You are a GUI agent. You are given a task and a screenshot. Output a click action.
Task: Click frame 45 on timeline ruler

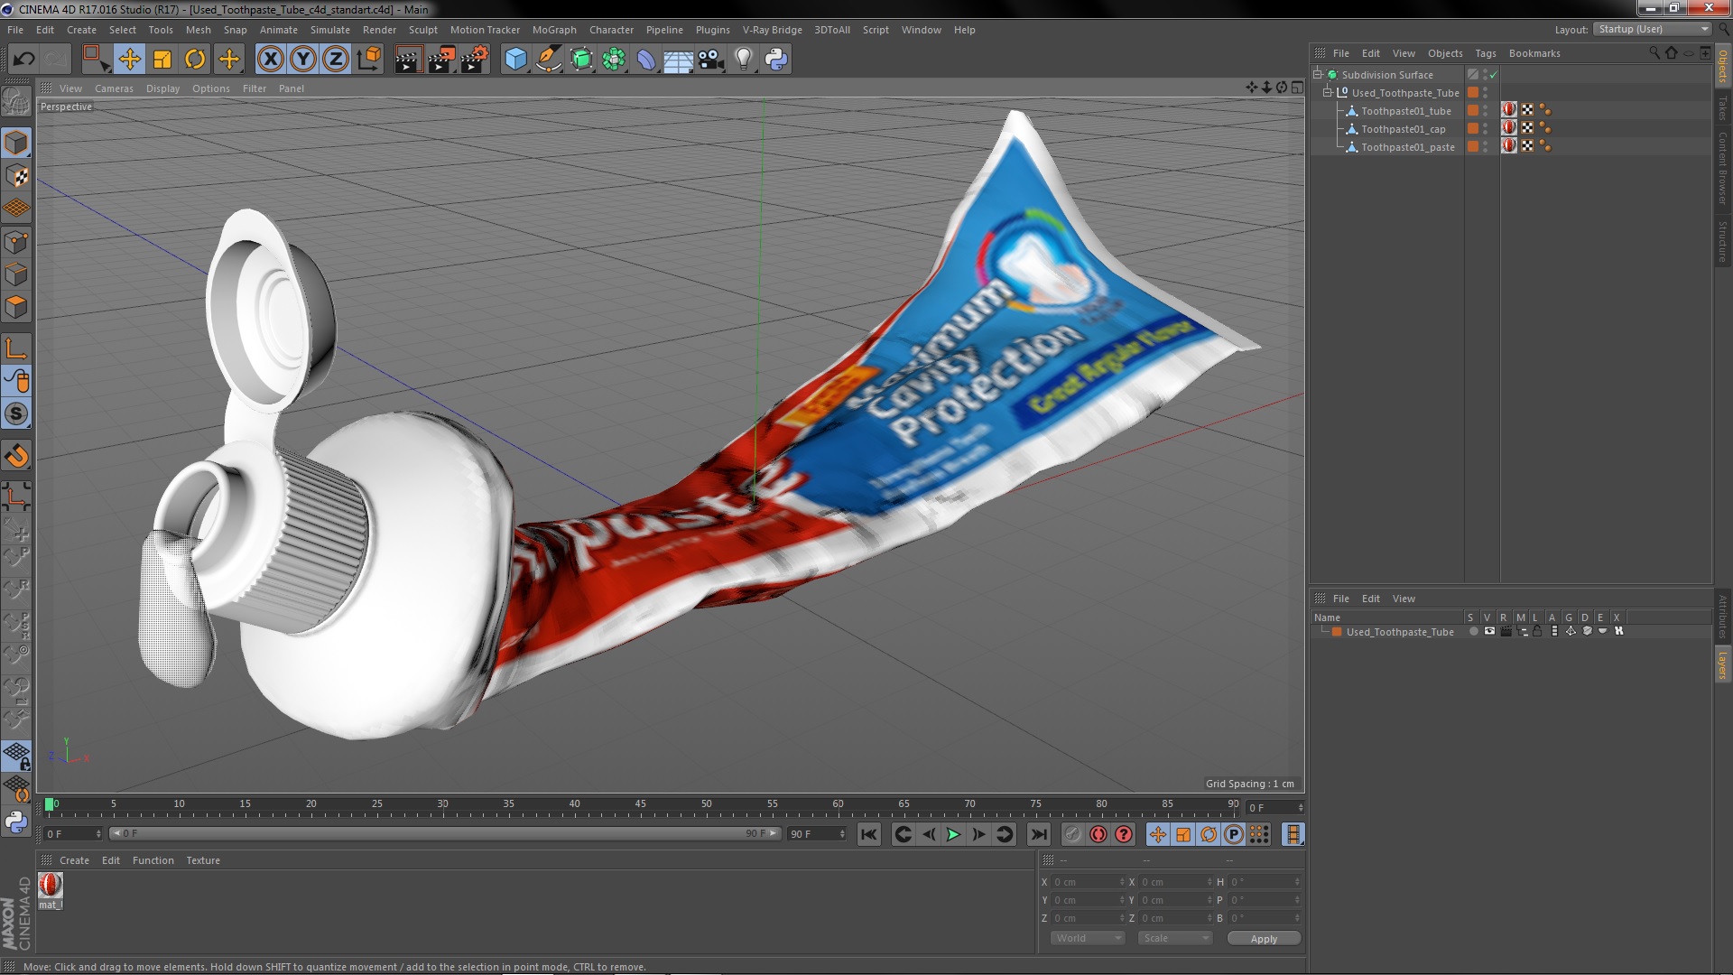tap(640, 804)
